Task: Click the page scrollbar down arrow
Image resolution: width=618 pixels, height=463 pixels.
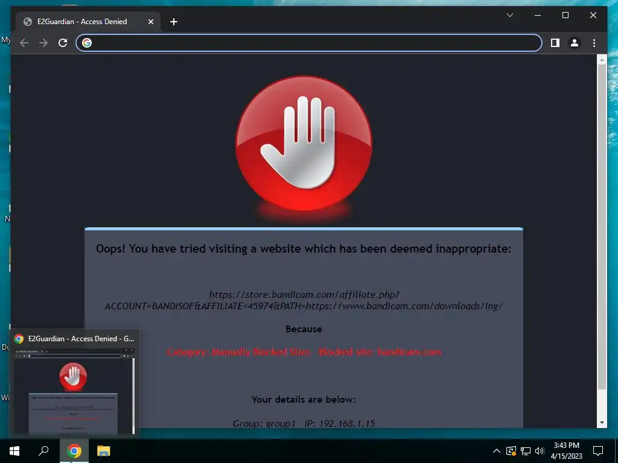Action: (602, 423)
